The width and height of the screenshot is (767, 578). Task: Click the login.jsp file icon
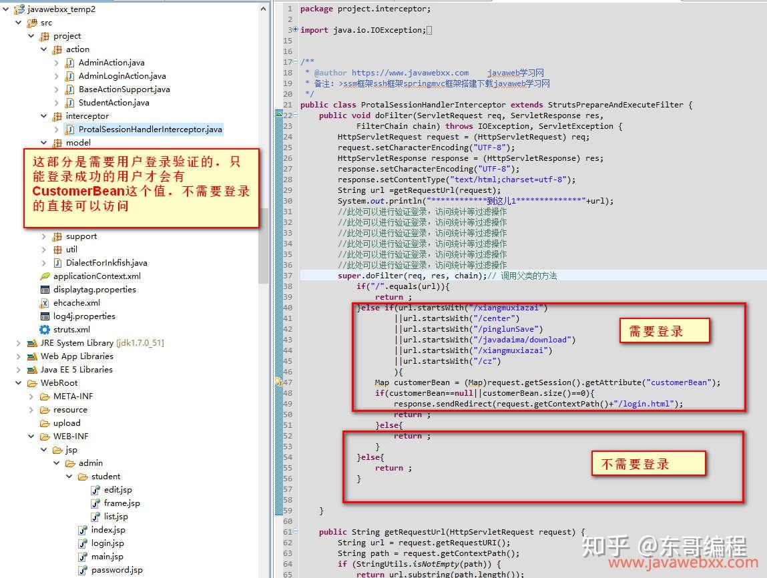coord(83,543)
